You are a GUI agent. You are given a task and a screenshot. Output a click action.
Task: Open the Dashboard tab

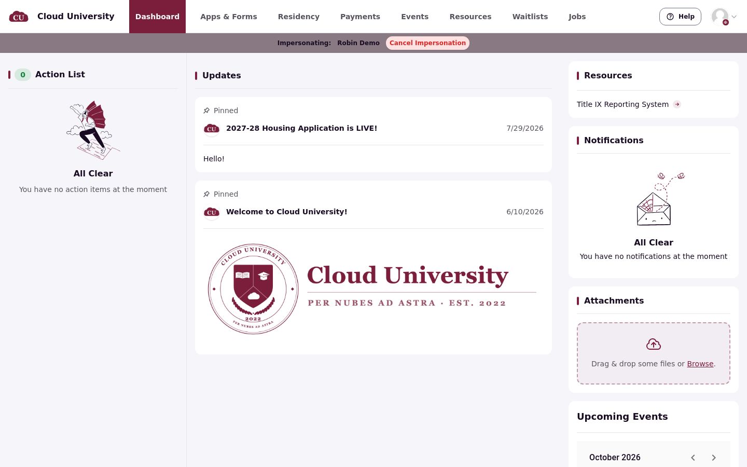click(x=157, y=17)
